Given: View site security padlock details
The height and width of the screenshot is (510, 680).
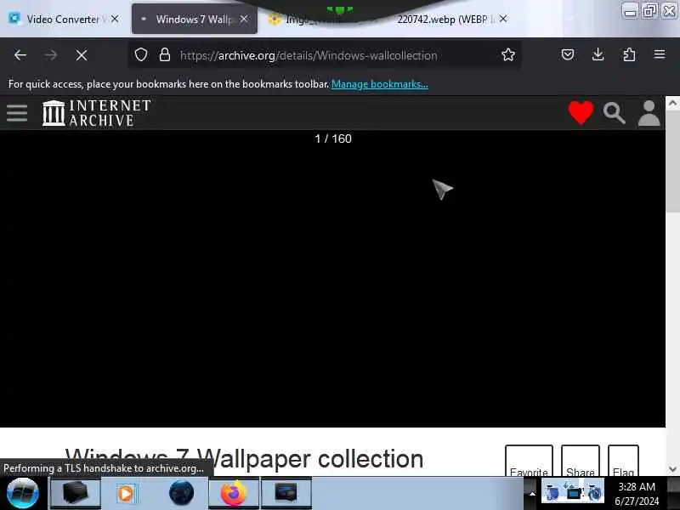Looking at the screenshot, I should click(165, 54).
